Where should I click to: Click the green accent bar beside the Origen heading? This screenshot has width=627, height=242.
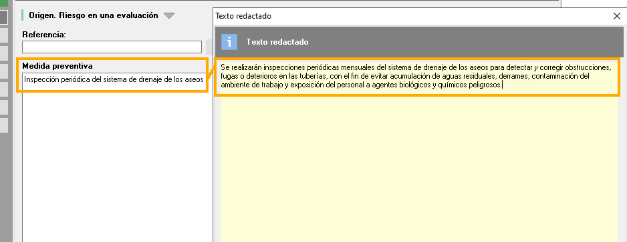(22, 15)
